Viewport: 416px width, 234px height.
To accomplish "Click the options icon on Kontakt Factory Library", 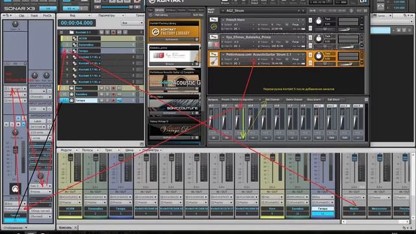I will coord(196,40).
